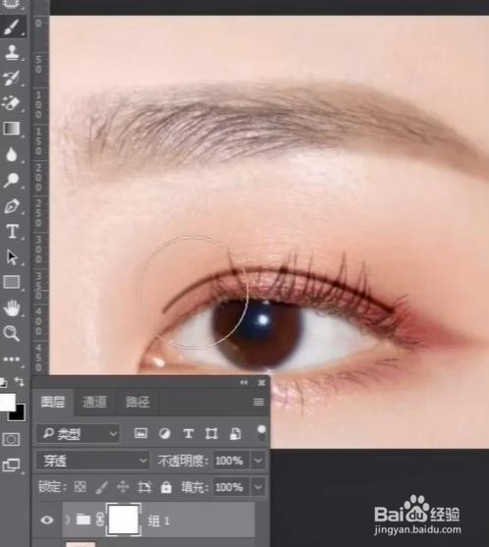The image size is (489, 547).
Task: Filter layers by type layers
Action: click(x=189, y=434)
